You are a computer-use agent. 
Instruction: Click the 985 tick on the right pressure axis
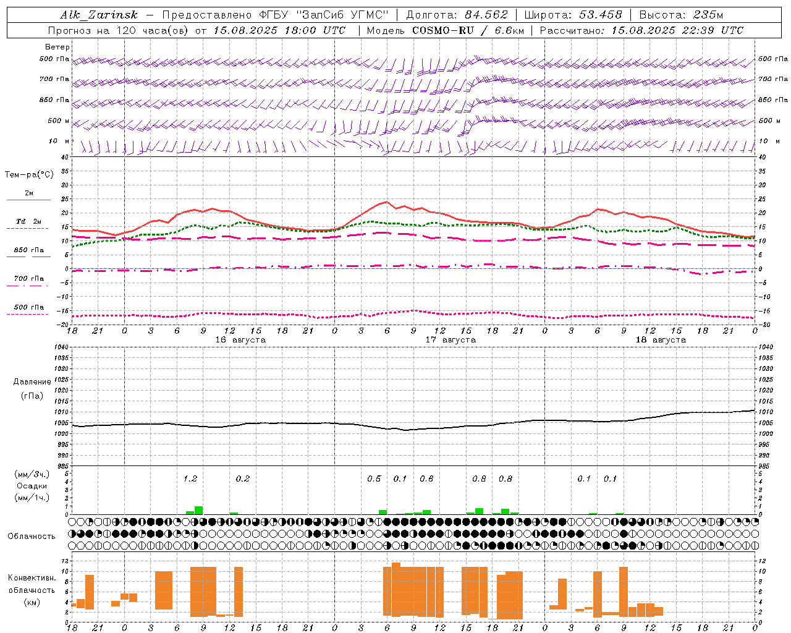coord(766,466)
